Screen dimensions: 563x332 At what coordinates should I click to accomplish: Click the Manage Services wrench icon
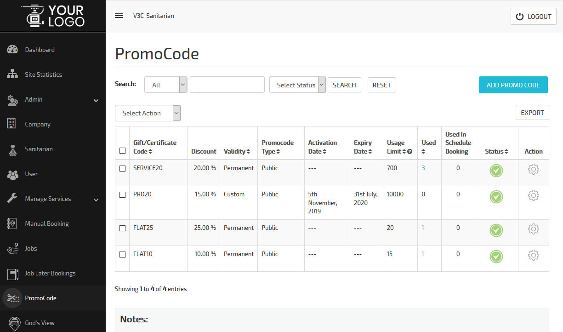[12, 199]
